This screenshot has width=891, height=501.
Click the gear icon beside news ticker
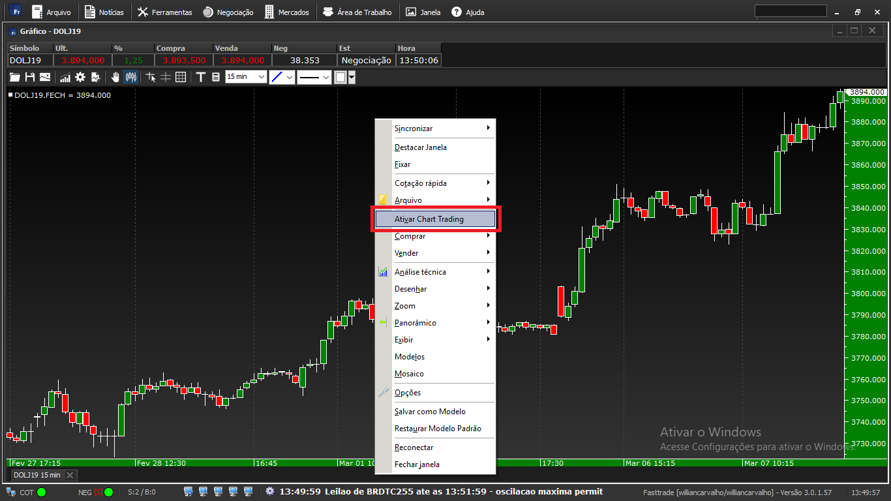click(x=270, y=491)
